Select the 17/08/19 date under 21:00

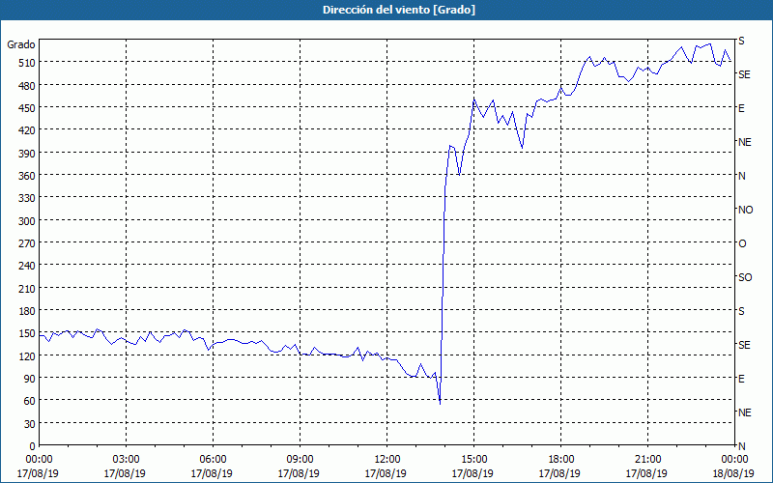pyautogui.click(x=646, y=473)
